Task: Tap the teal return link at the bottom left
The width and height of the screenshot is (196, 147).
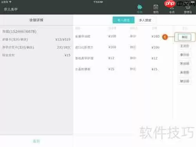Action: [36, 141]
